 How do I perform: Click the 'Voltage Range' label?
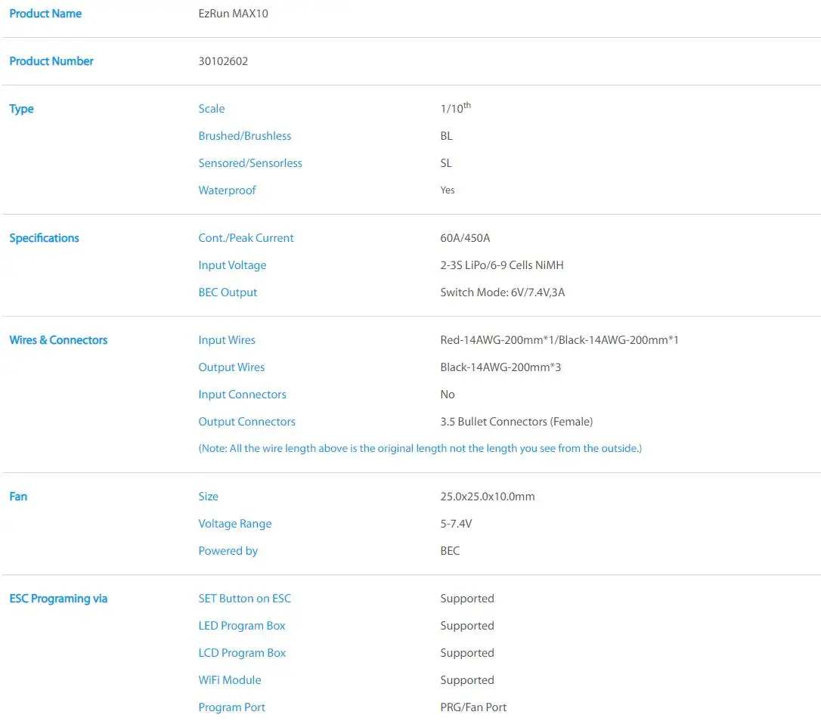(x=235, y=525)
